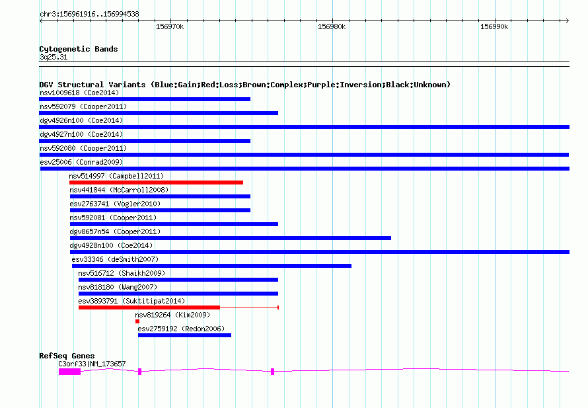588x408 pixels.
Task: Select the nsv592081 blue bar
Action: click(x=174, y=224)
